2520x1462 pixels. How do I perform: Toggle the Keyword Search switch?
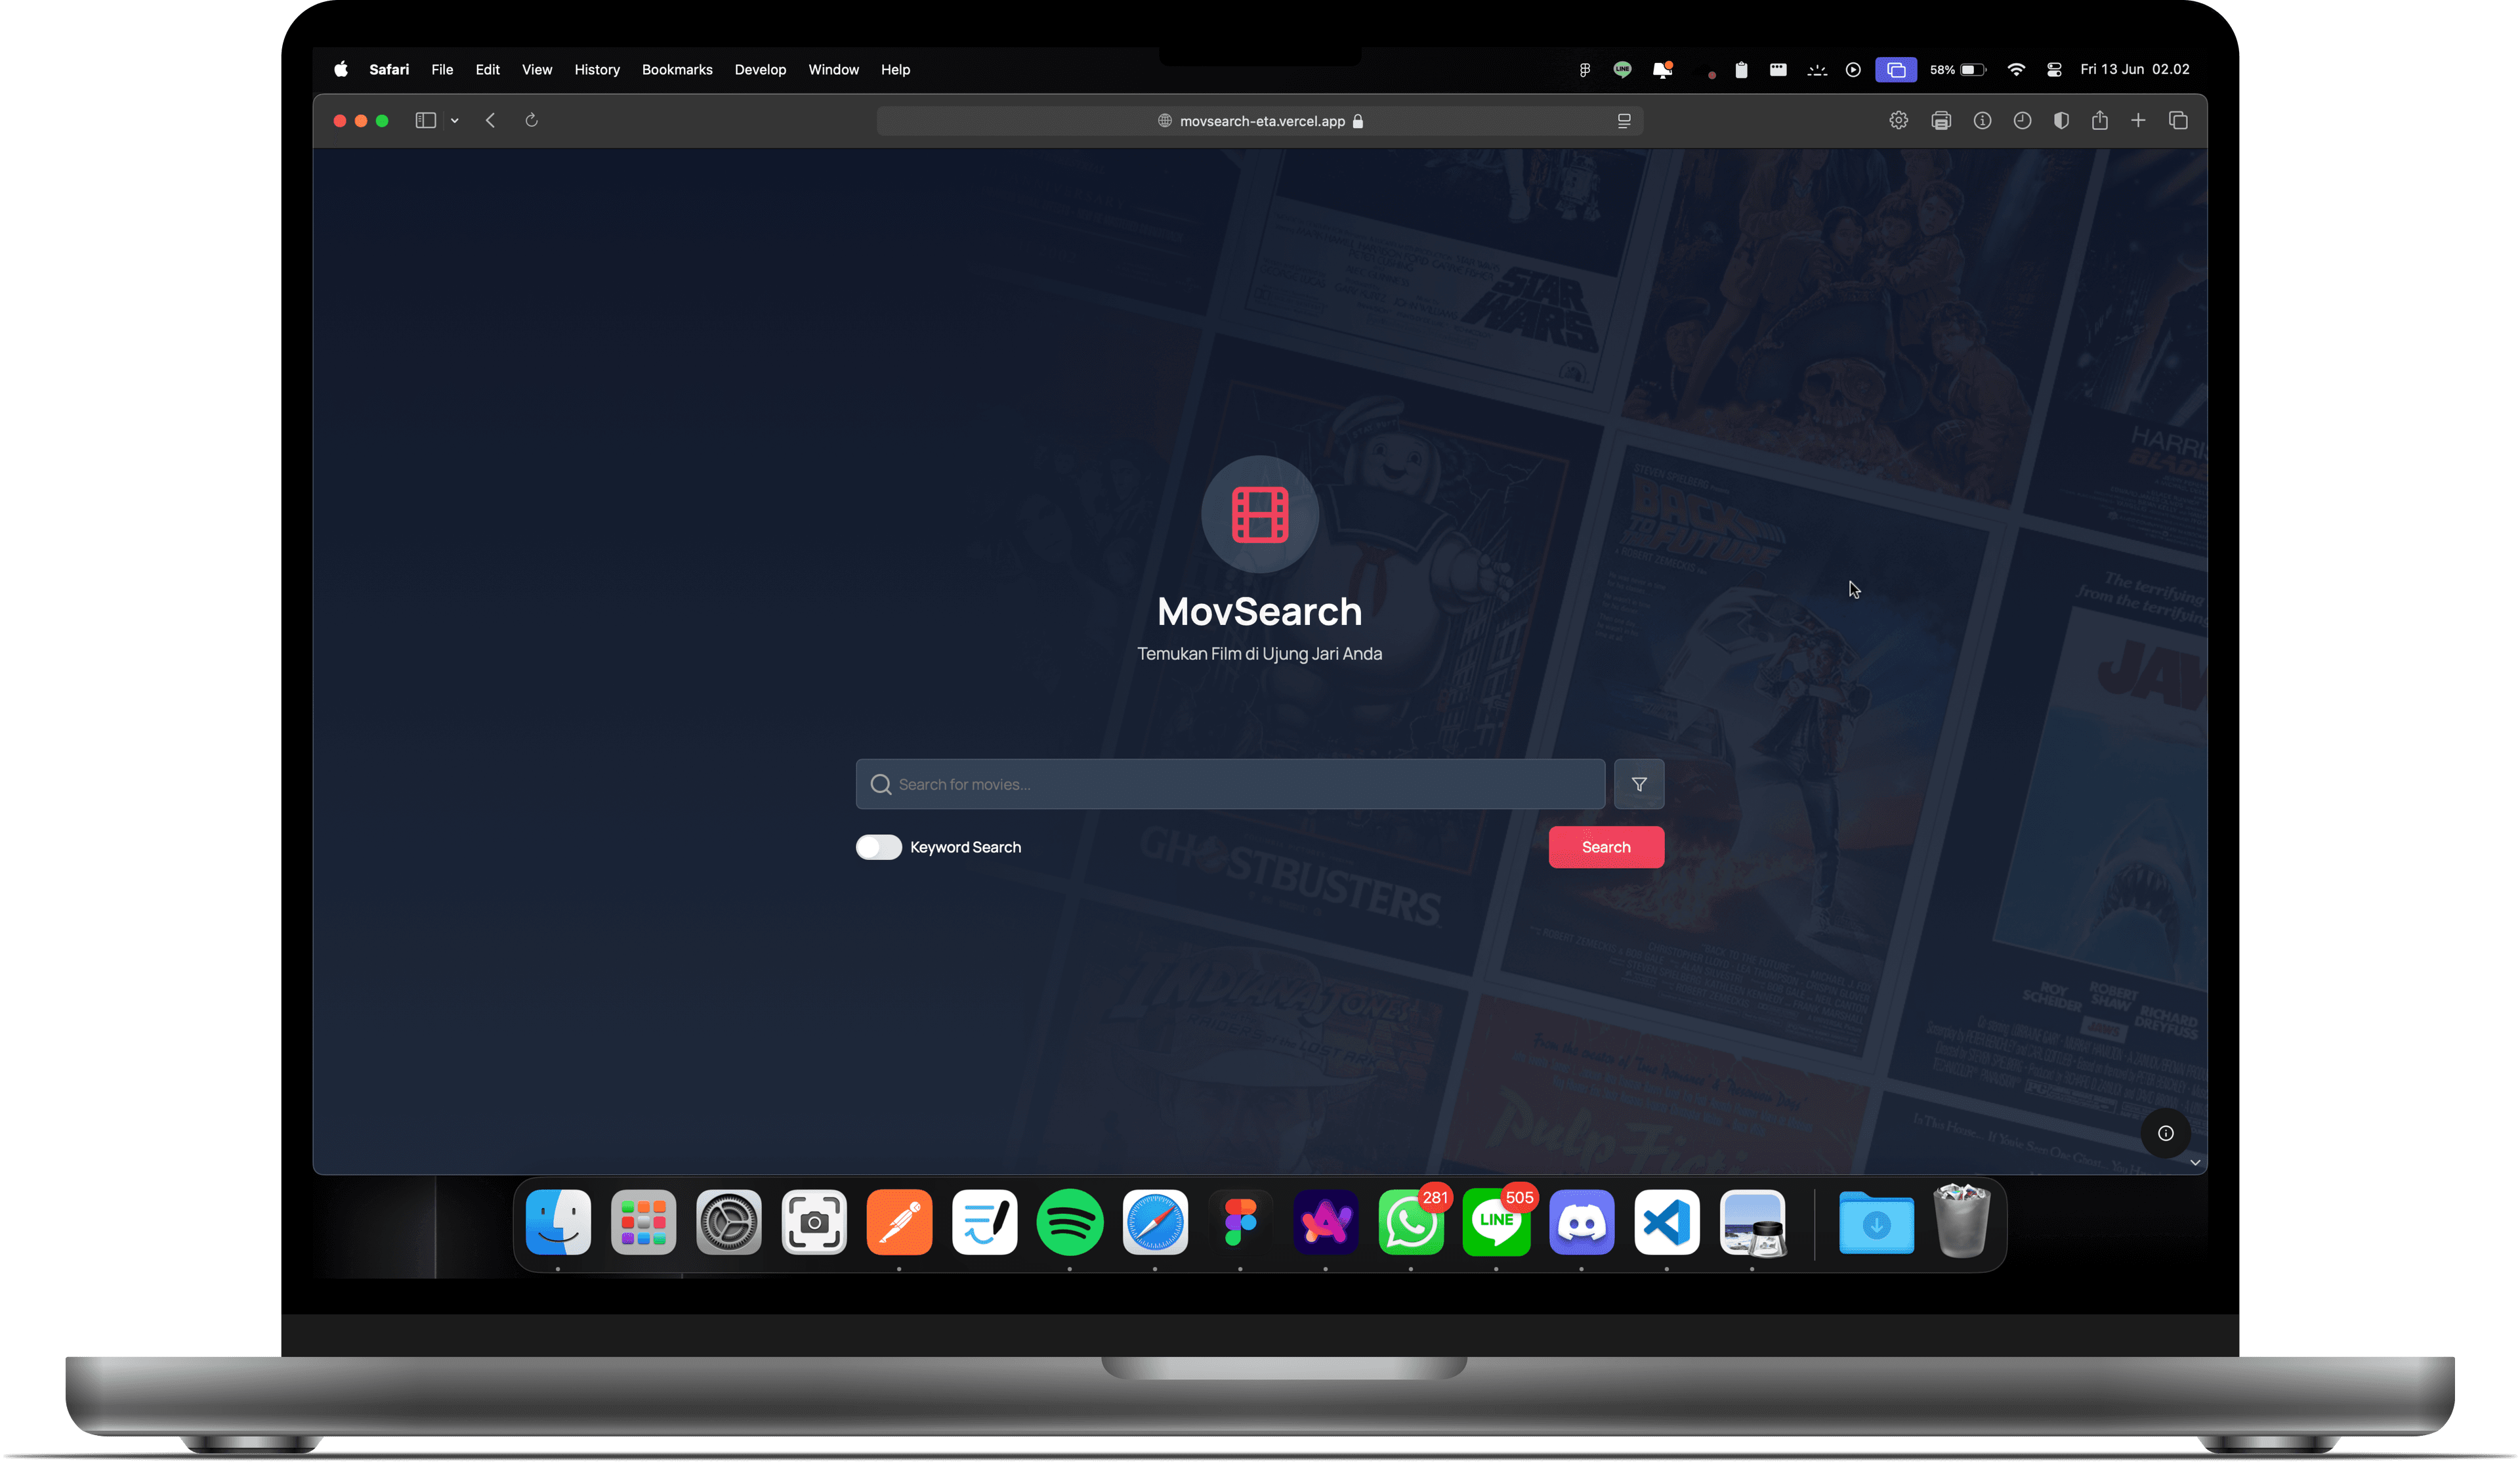coord(878,848)
